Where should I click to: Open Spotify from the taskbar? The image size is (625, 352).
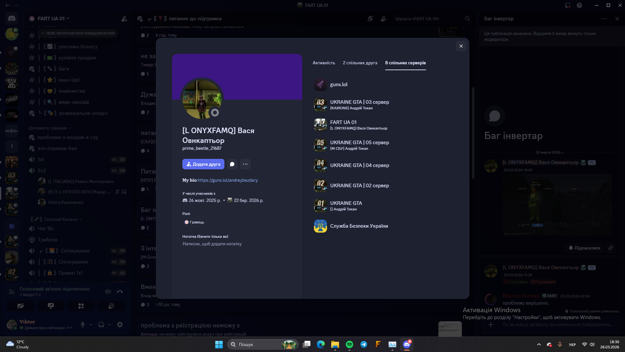tap(349, 345)
